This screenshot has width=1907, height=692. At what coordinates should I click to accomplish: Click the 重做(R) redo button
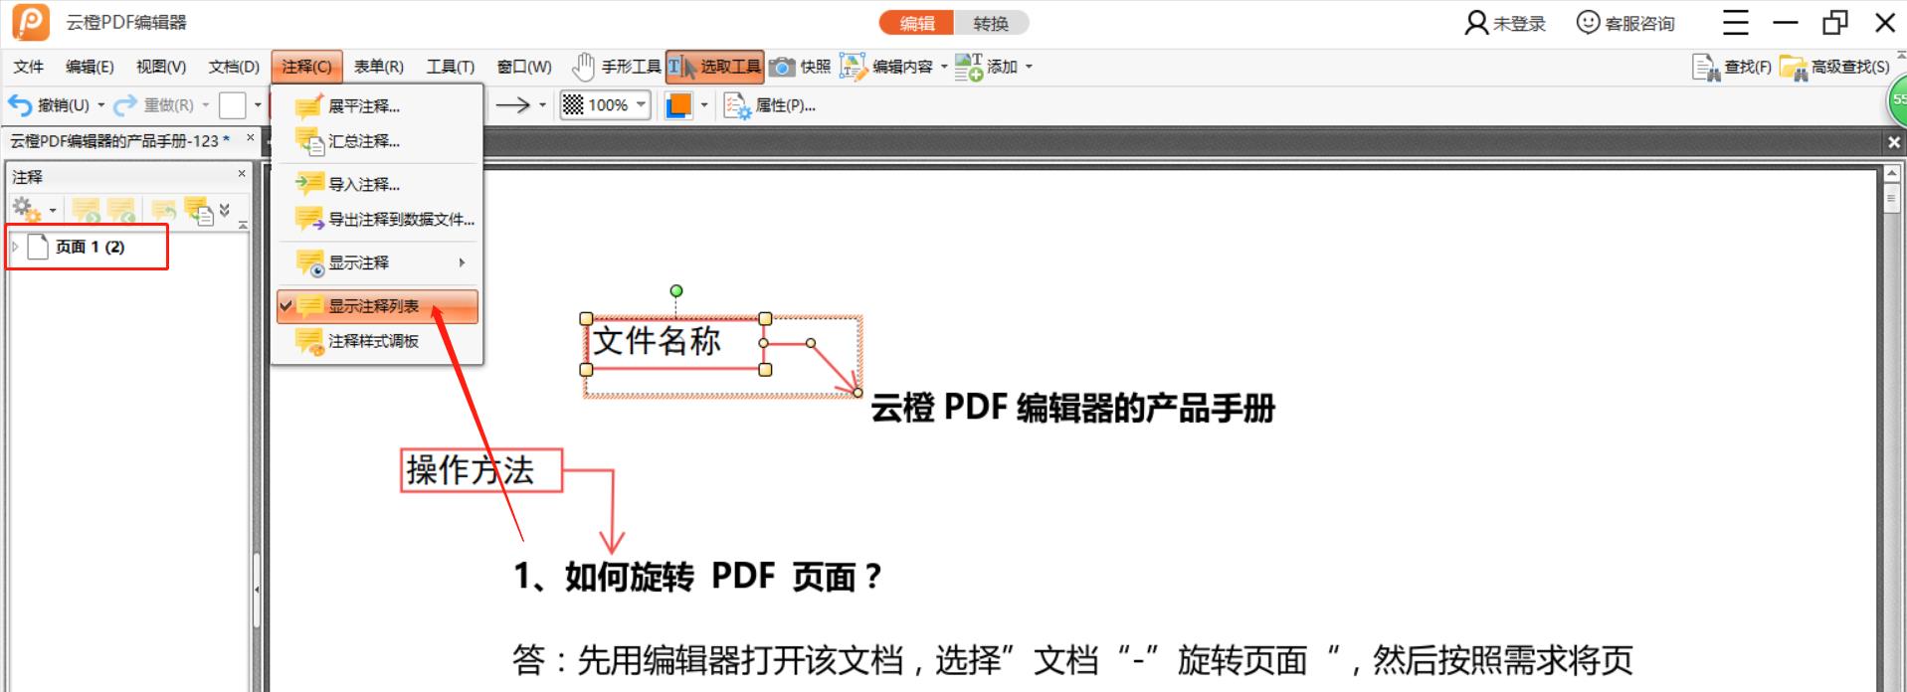(x=153, y=104)
